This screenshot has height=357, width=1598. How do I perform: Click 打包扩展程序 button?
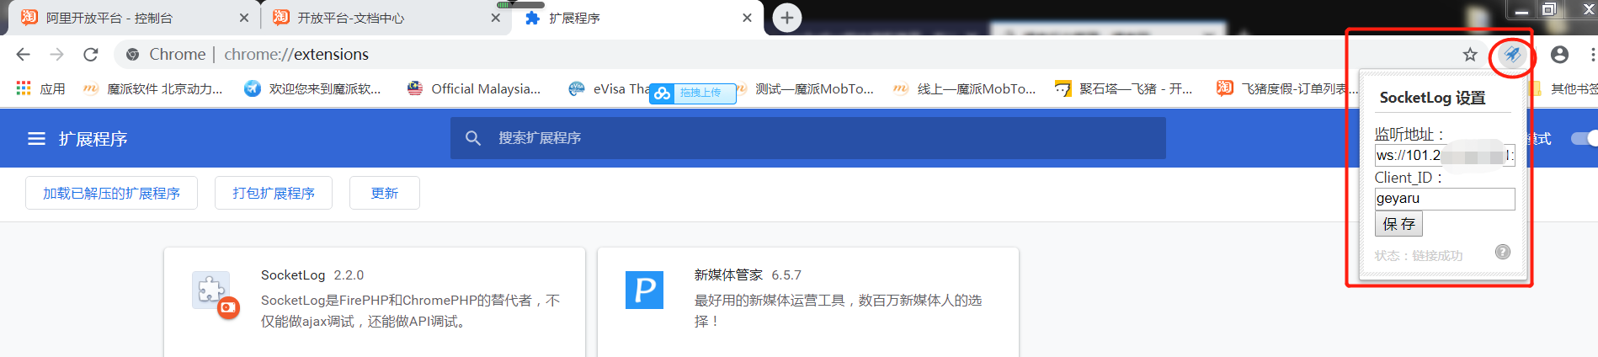274,193
